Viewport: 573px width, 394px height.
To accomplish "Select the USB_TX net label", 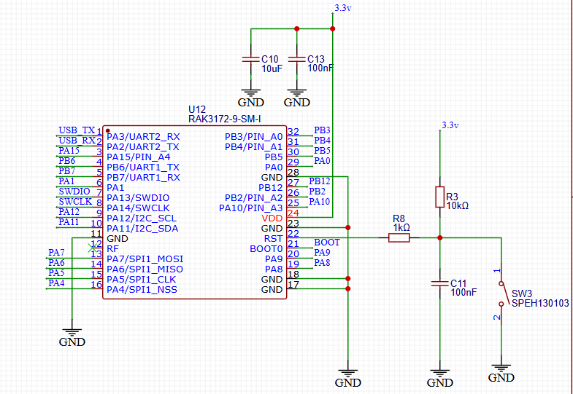I will (77, 130).
